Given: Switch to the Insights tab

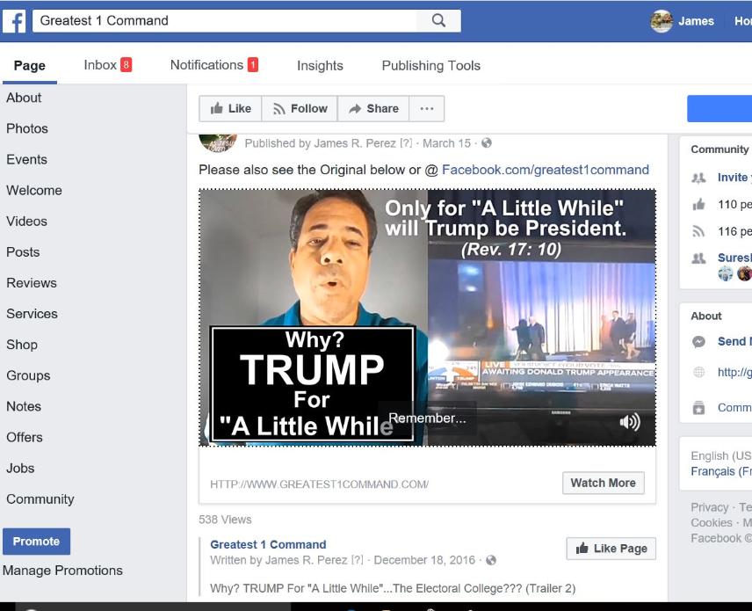Looking at the screenshot, I should (x=320, y=66).
